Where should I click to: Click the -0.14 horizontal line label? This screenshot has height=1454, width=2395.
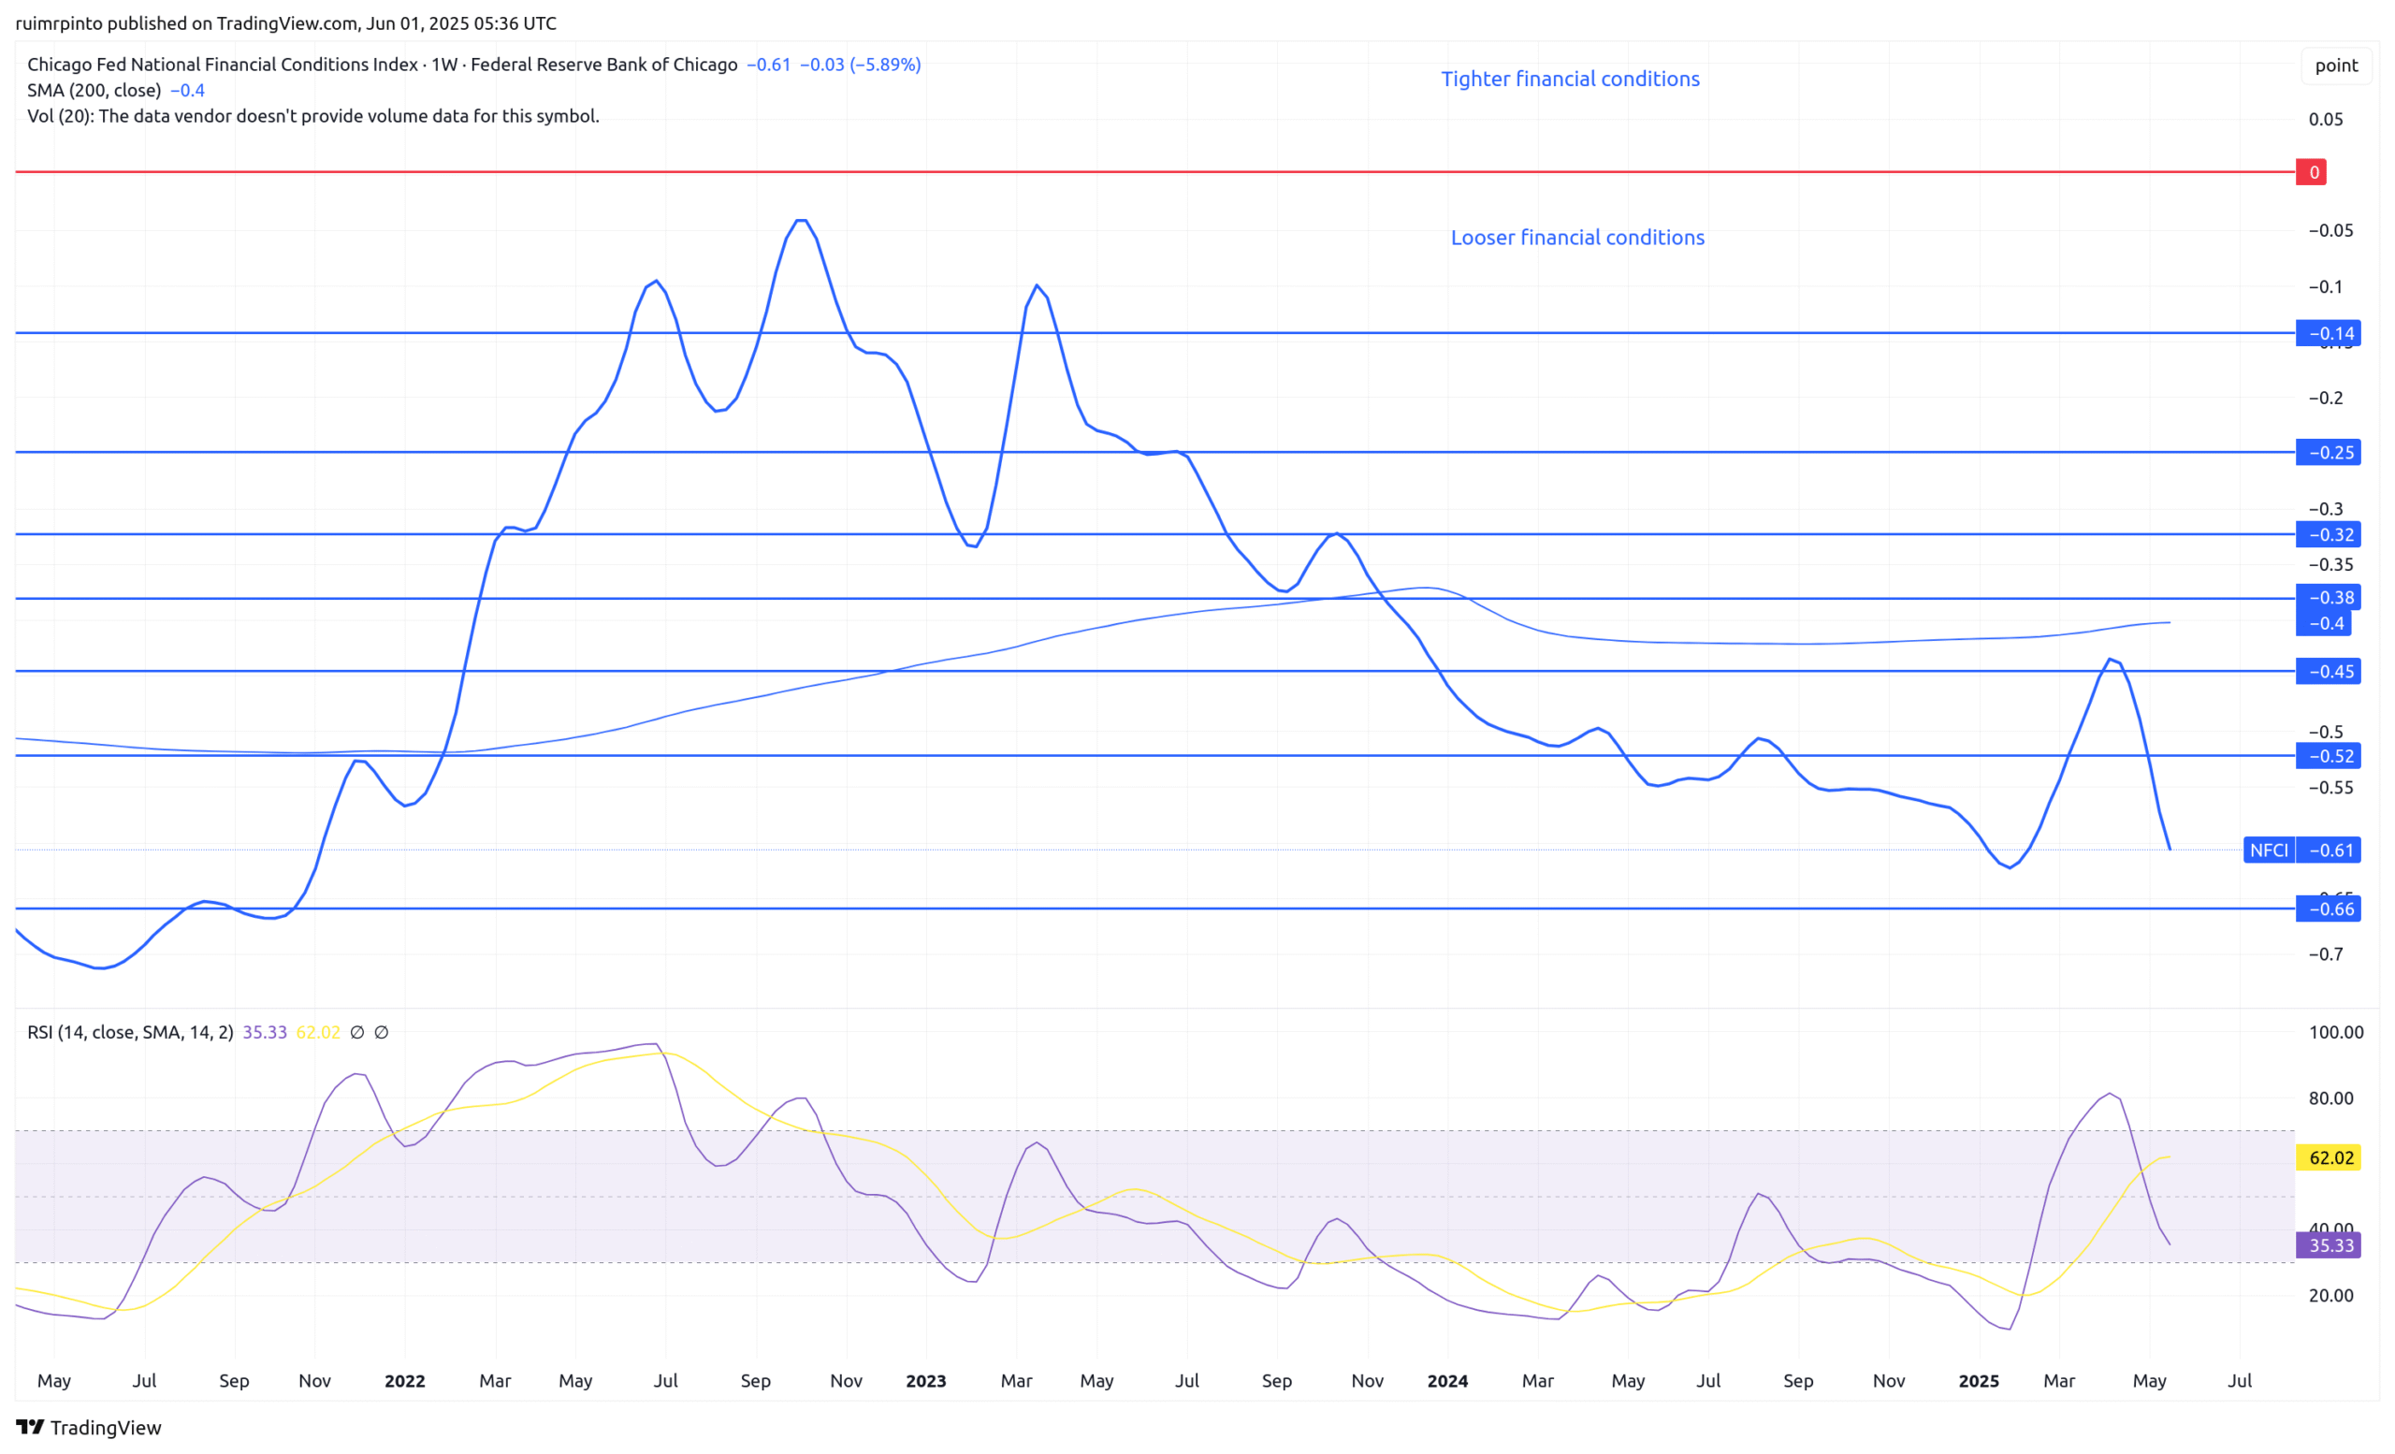click(x=2330, y=333)
